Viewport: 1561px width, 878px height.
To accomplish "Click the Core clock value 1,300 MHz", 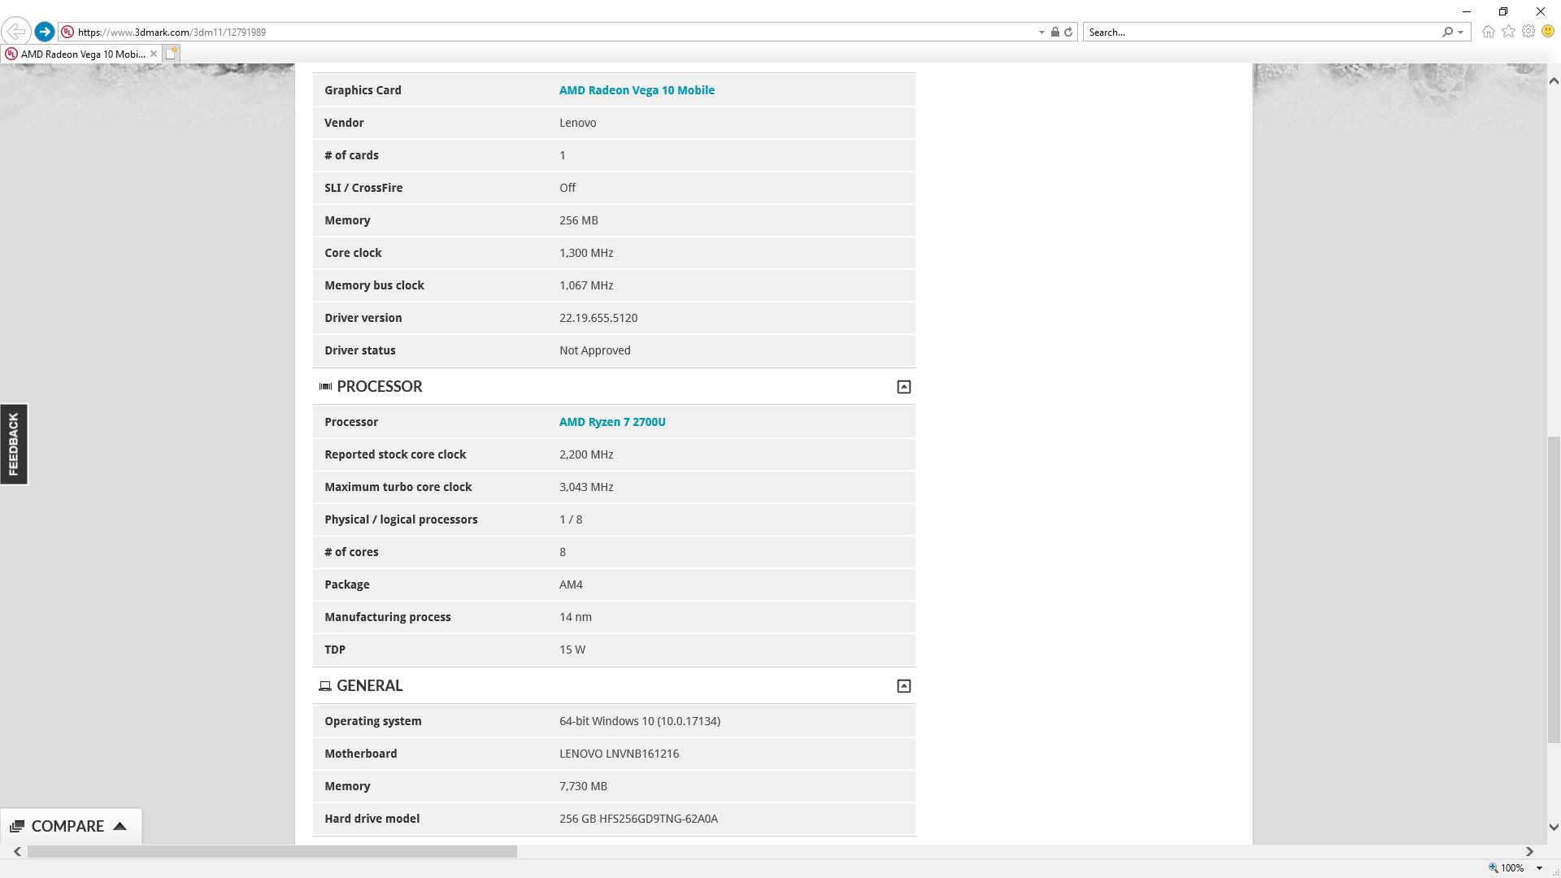I will pyautogui.click(x=586, y=253).
